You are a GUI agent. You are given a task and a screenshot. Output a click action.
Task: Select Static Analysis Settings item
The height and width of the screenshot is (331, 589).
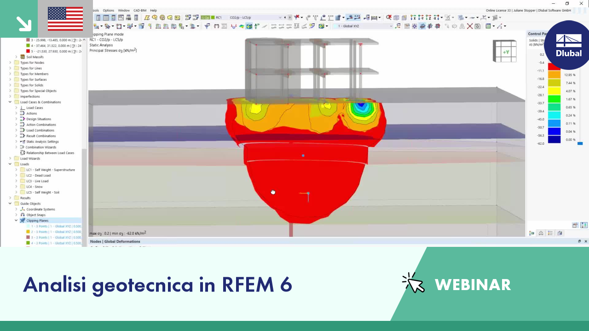[x=42, y=142]
